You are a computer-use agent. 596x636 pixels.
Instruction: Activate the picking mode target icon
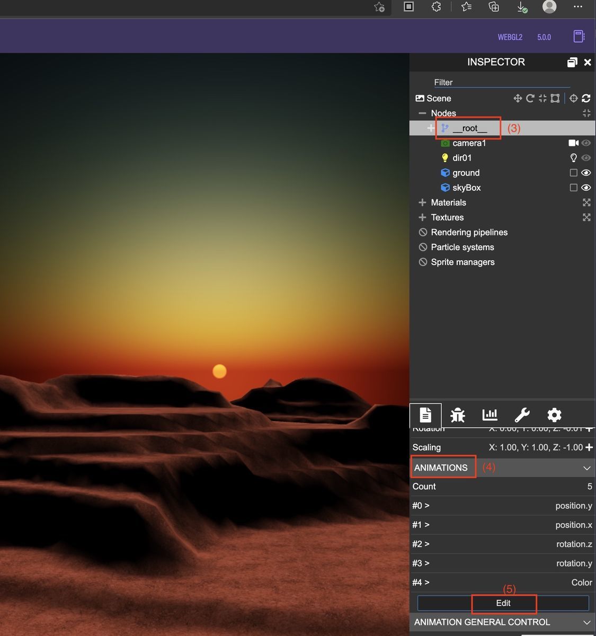click(x=574, y=98)
